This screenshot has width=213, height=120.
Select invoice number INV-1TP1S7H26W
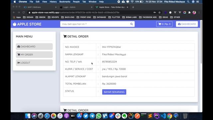pyautogui.click(x=111, y=47)
